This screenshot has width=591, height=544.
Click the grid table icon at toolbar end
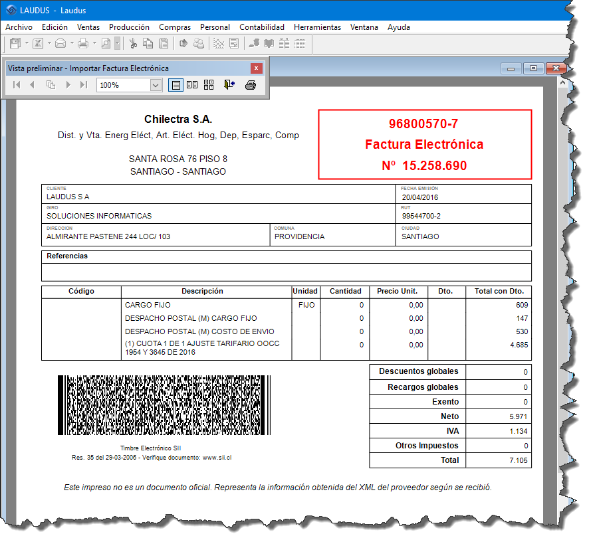(x=300, y=43)
